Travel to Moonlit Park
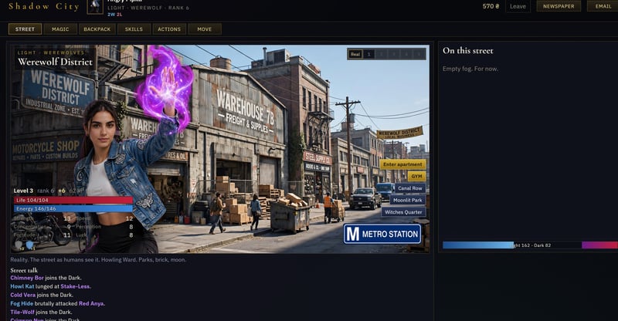This screenshot has height=321, width=618. click(x=408, y=200)
